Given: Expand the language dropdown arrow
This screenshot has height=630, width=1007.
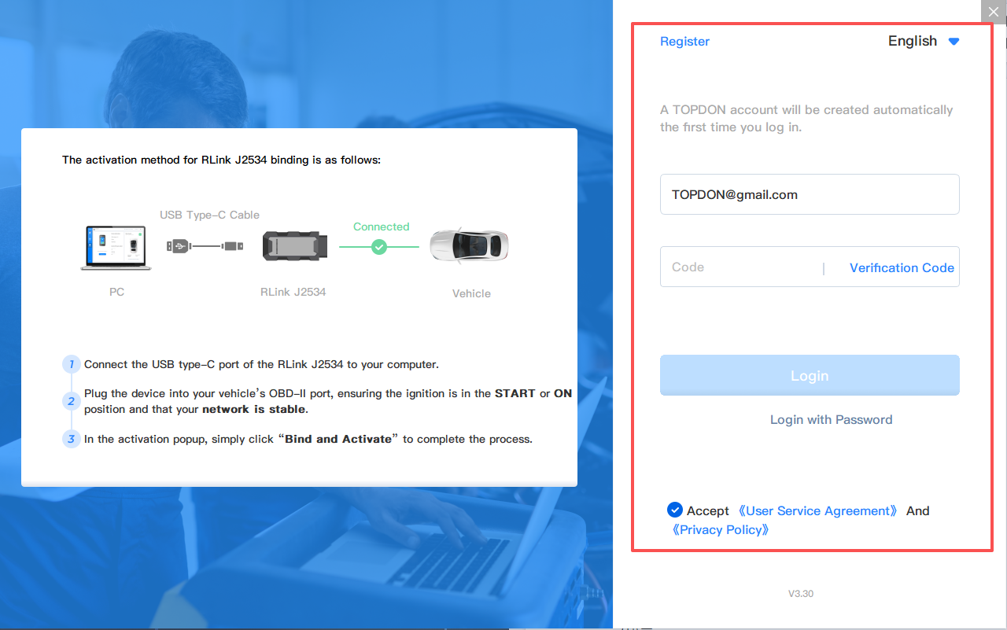Looking at the screenshot, I should pyautogui.click(x=954, y=42).
